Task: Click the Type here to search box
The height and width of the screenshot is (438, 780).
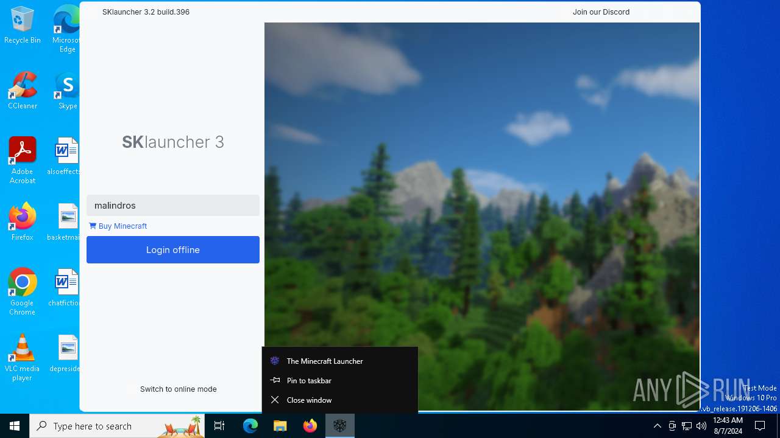Action: 117,426
